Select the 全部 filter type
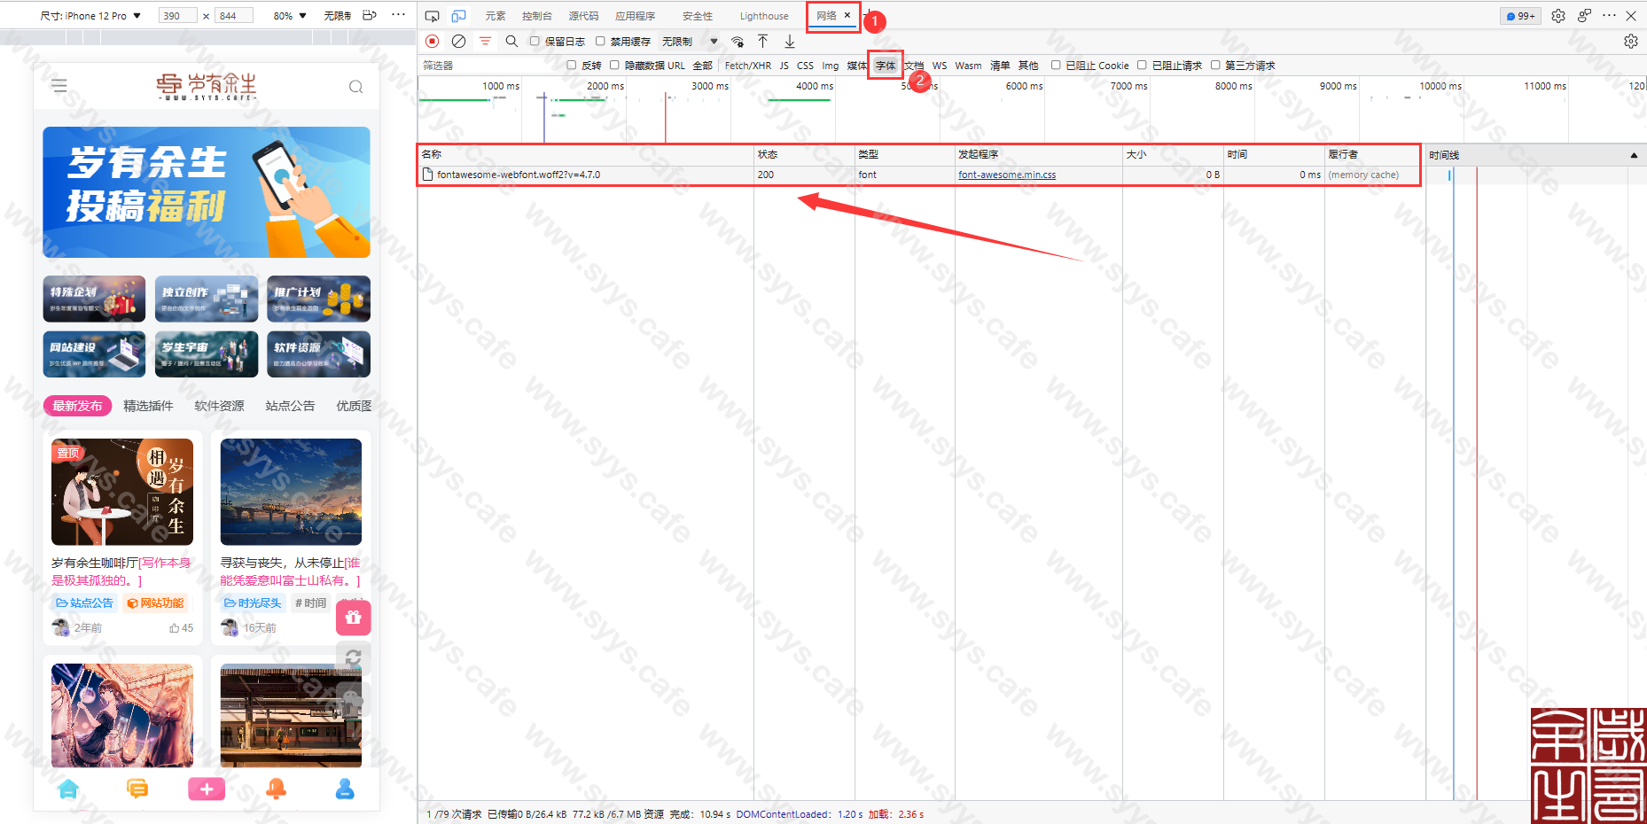Viewport: 1647px width, 824px height. 703,66
